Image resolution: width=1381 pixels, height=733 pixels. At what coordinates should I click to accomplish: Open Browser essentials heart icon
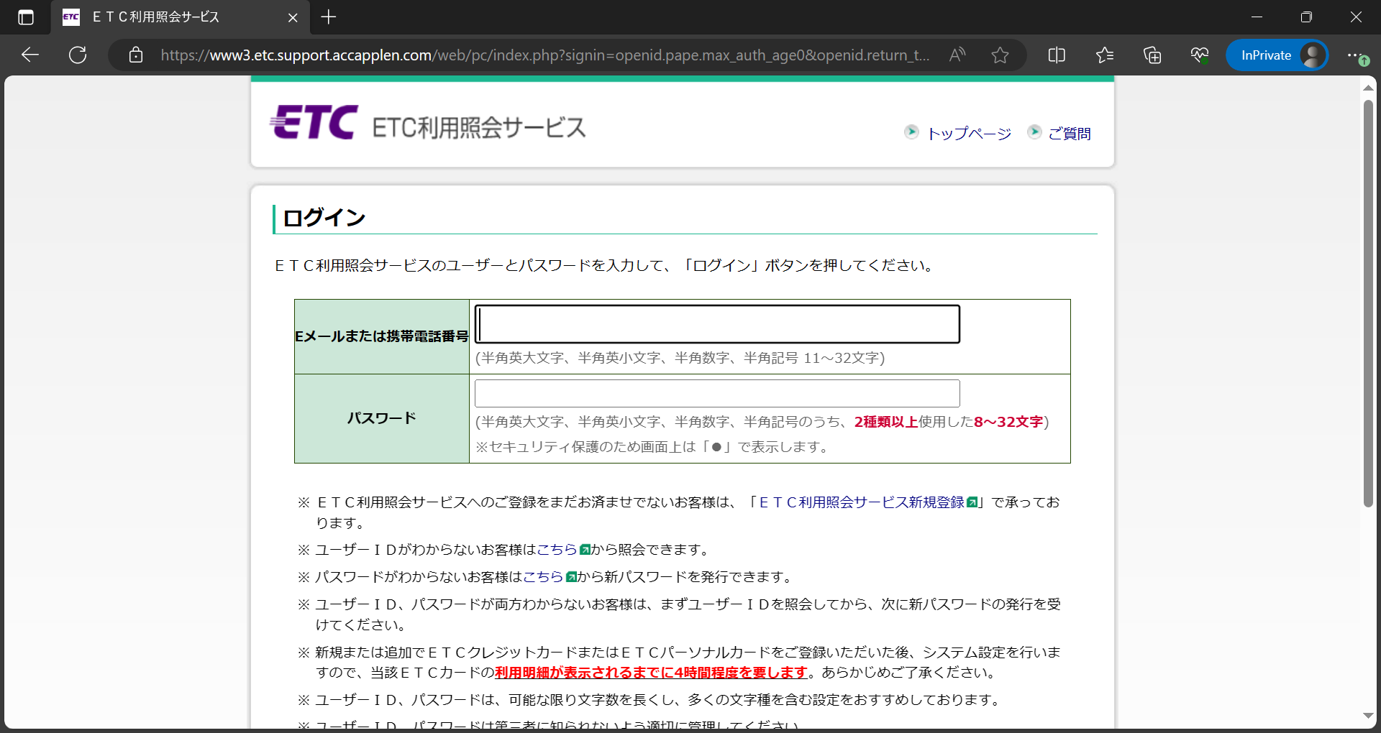pyautogui.click(x=1199, y=55)
